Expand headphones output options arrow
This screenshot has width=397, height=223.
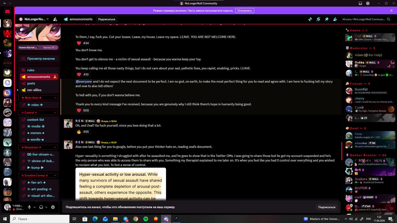click(x=46, y=207)
